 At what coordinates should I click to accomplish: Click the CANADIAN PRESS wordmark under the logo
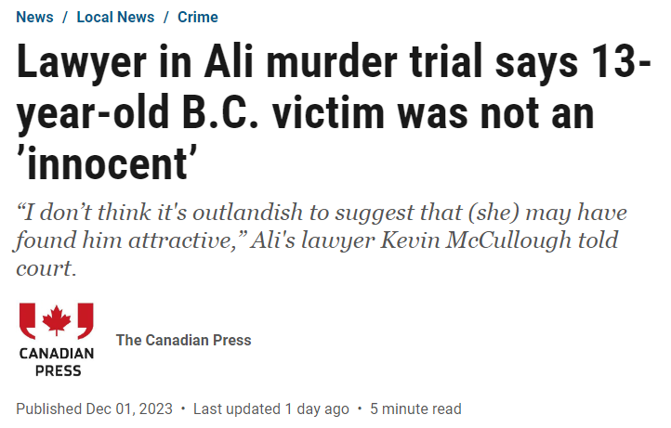57,362
